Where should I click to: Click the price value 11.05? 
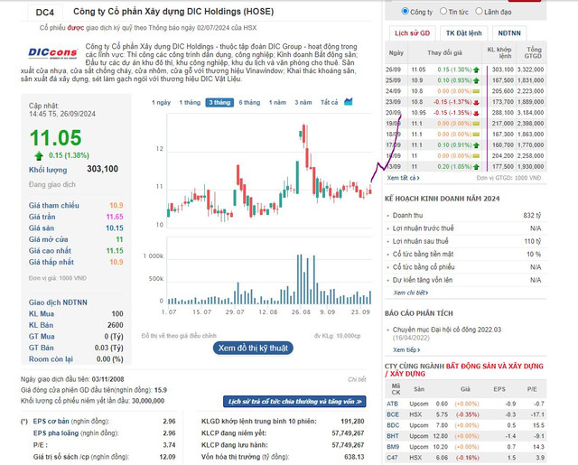point(55,138)
